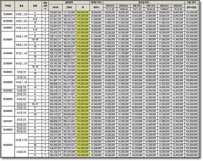203x161 pixels.
Task: Click the 대지비 column header
Action: [x=56, y=8]
